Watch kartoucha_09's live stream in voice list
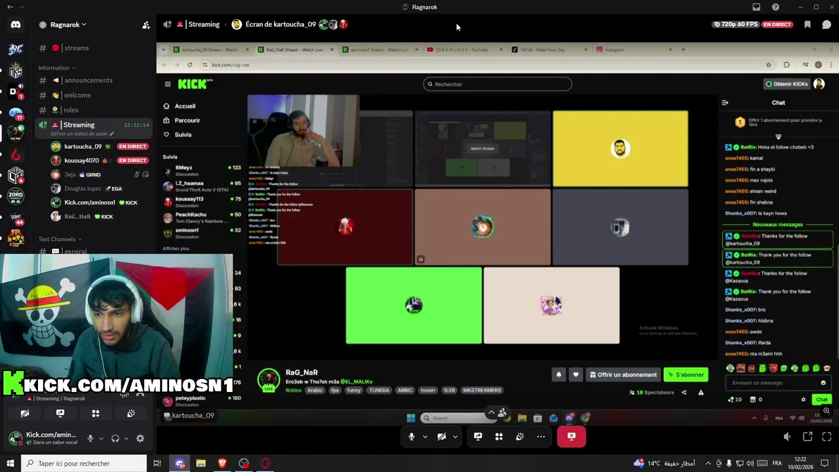This screenshot has width=839, height=472. click(x=132, y=146)
